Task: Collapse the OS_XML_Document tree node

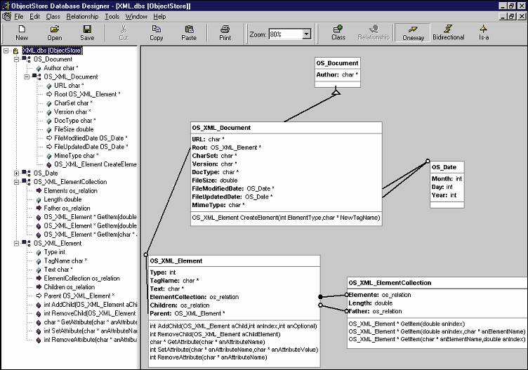Action: [26, 77]
